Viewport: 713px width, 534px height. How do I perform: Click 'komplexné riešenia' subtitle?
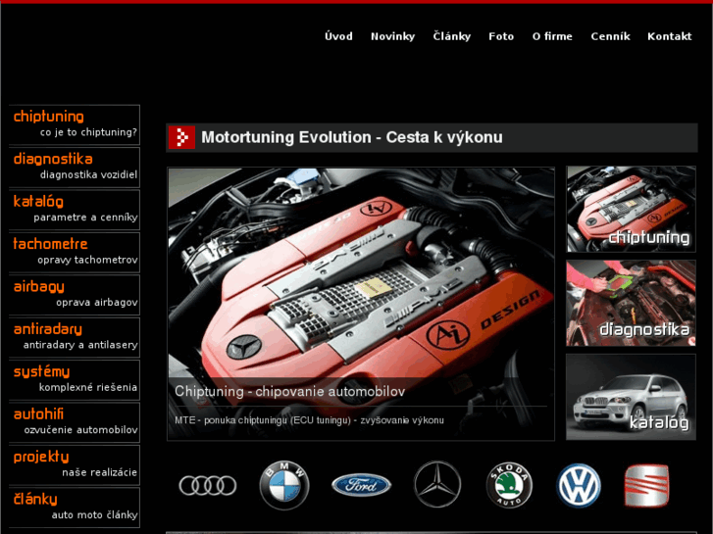87,387
